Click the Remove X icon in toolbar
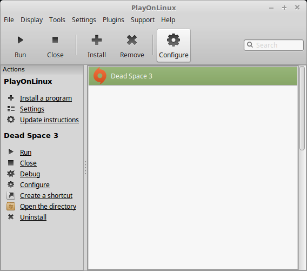 pos(132,40)
